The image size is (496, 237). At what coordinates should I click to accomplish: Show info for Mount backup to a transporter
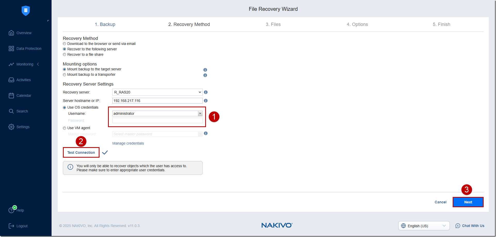205,75
